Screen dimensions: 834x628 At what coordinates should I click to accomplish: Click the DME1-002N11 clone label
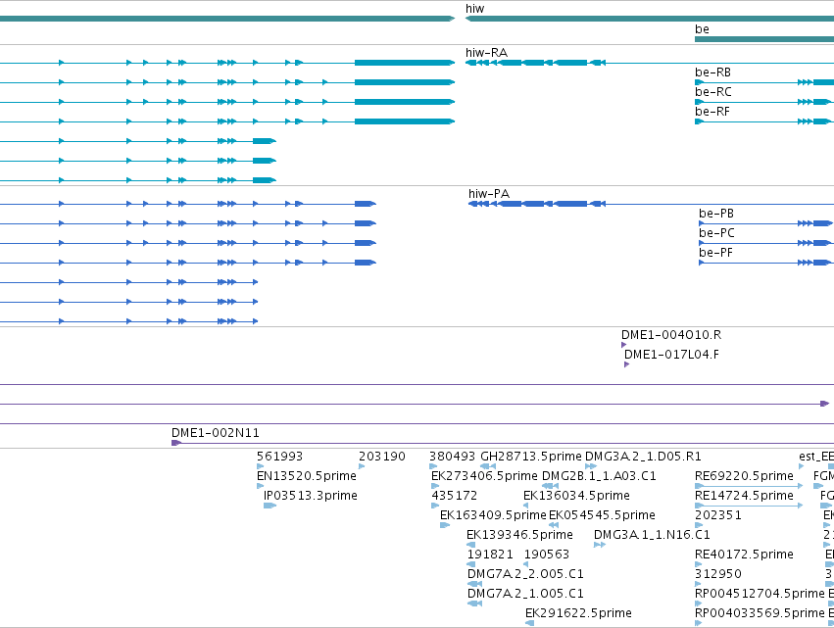(216, 433)
